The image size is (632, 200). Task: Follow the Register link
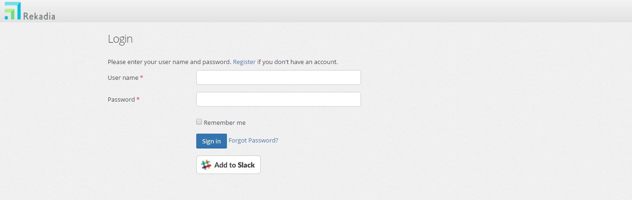244,62
